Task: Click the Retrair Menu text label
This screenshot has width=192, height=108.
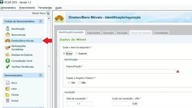Action: coord(39,13)
